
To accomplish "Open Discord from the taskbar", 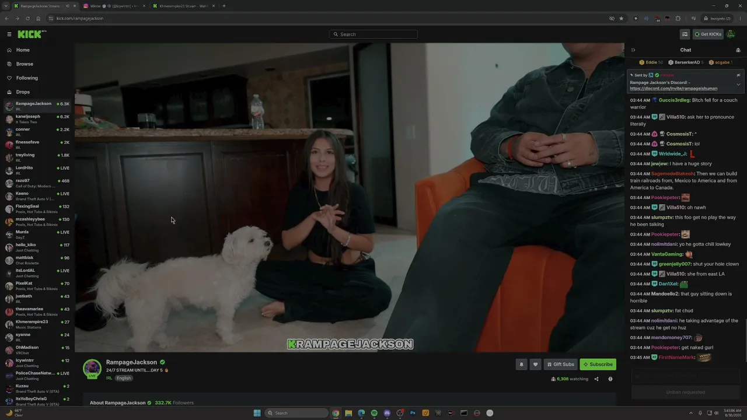I will point(387,413).
